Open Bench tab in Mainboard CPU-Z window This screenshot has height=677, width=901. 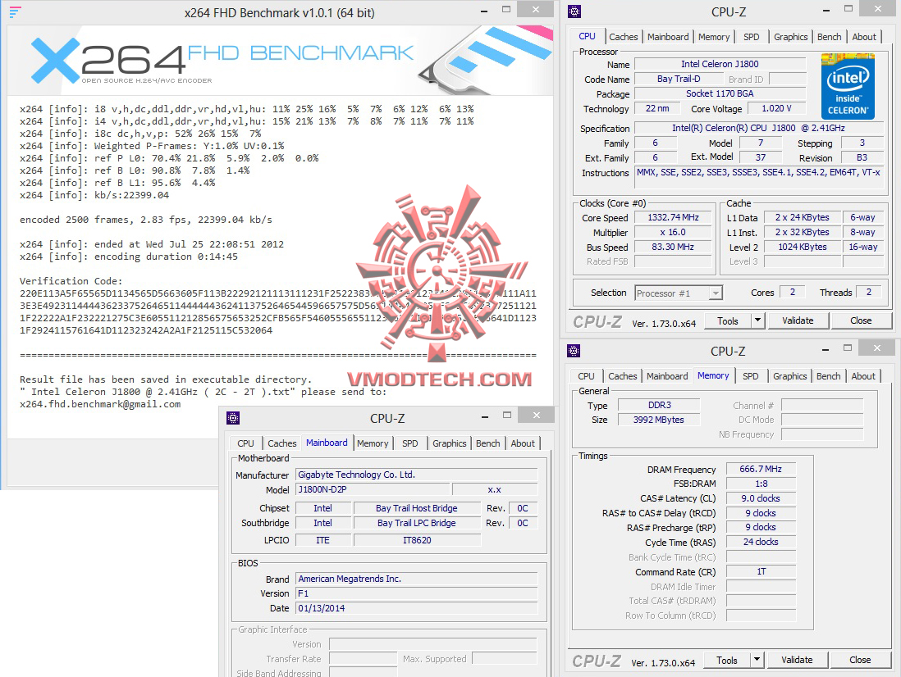click(x=488, y=443)
